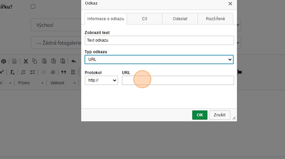This screenshot has height=159, width=285.
Task: Insert a bulleted list
Action: [32, 72]
